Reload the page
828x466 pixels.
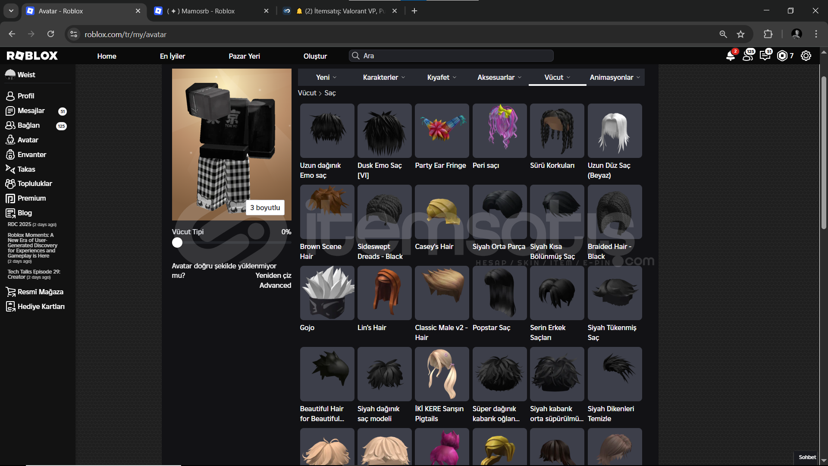tap(50, 34)
